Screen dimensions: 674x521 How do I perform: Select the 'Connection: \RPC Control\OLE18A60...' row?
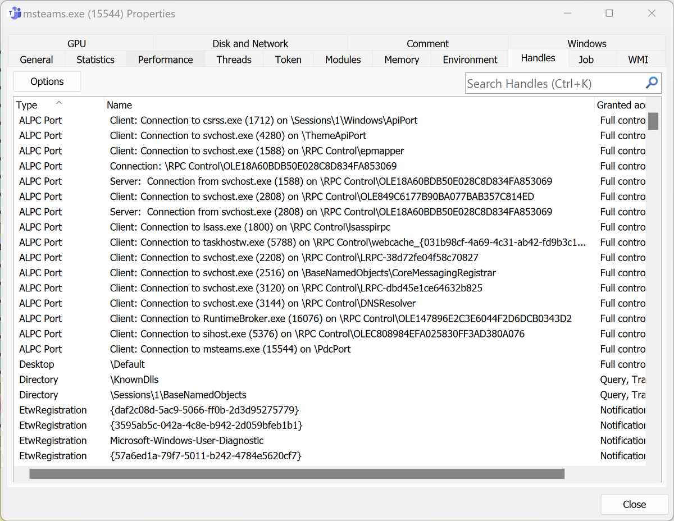tap(330, 166)
